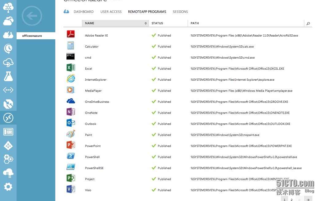Click the PowerShell row icon
This screenshot has height=201, width=320.
[x=71, y=156]
